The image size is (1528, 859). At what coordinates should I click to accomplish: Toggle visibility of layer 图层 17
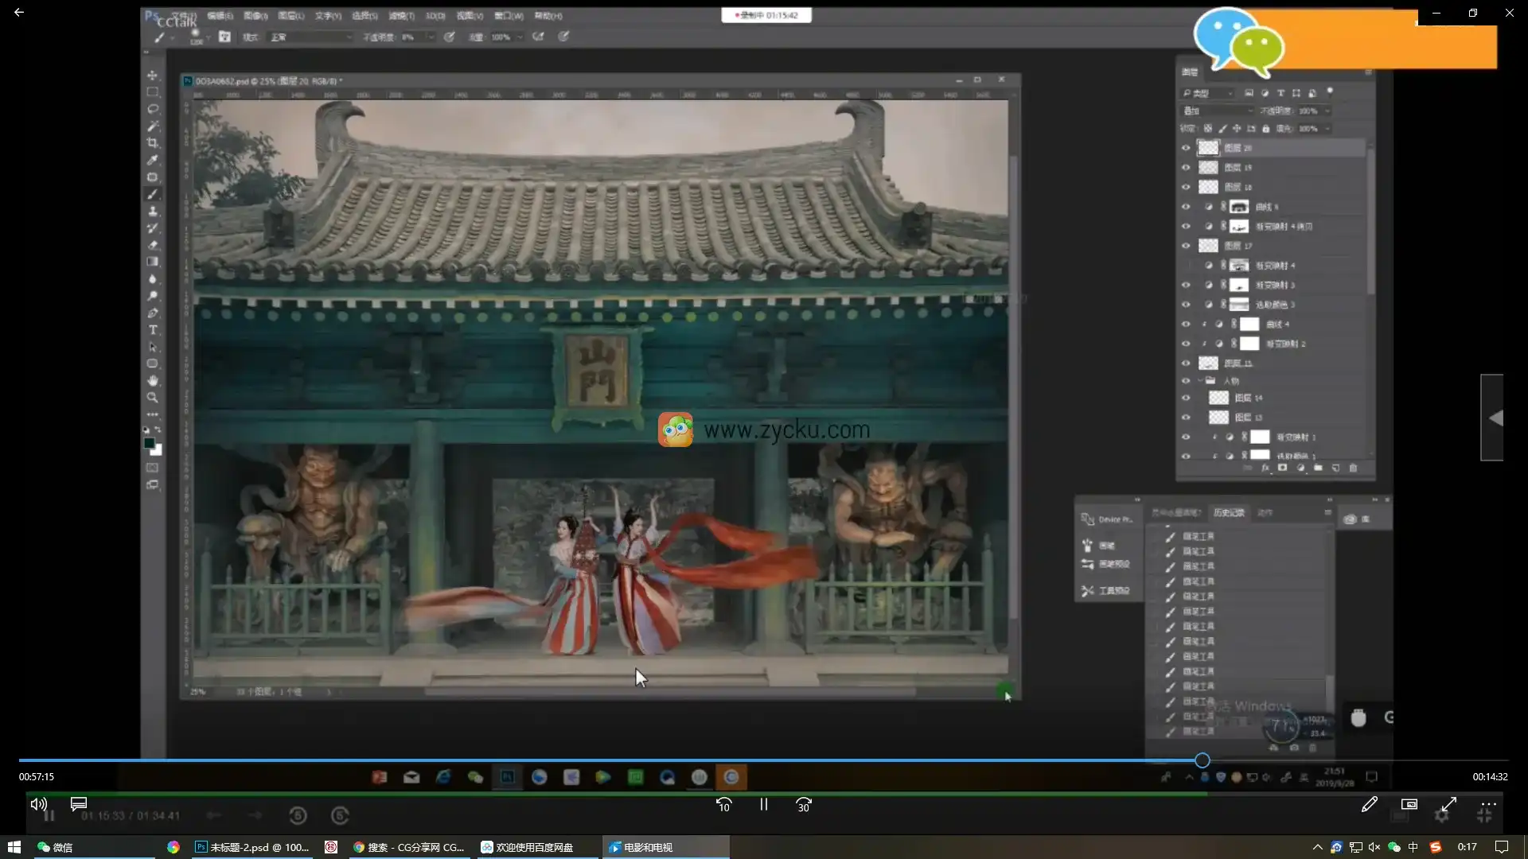pyautogui.click(x=1186, y=246)
